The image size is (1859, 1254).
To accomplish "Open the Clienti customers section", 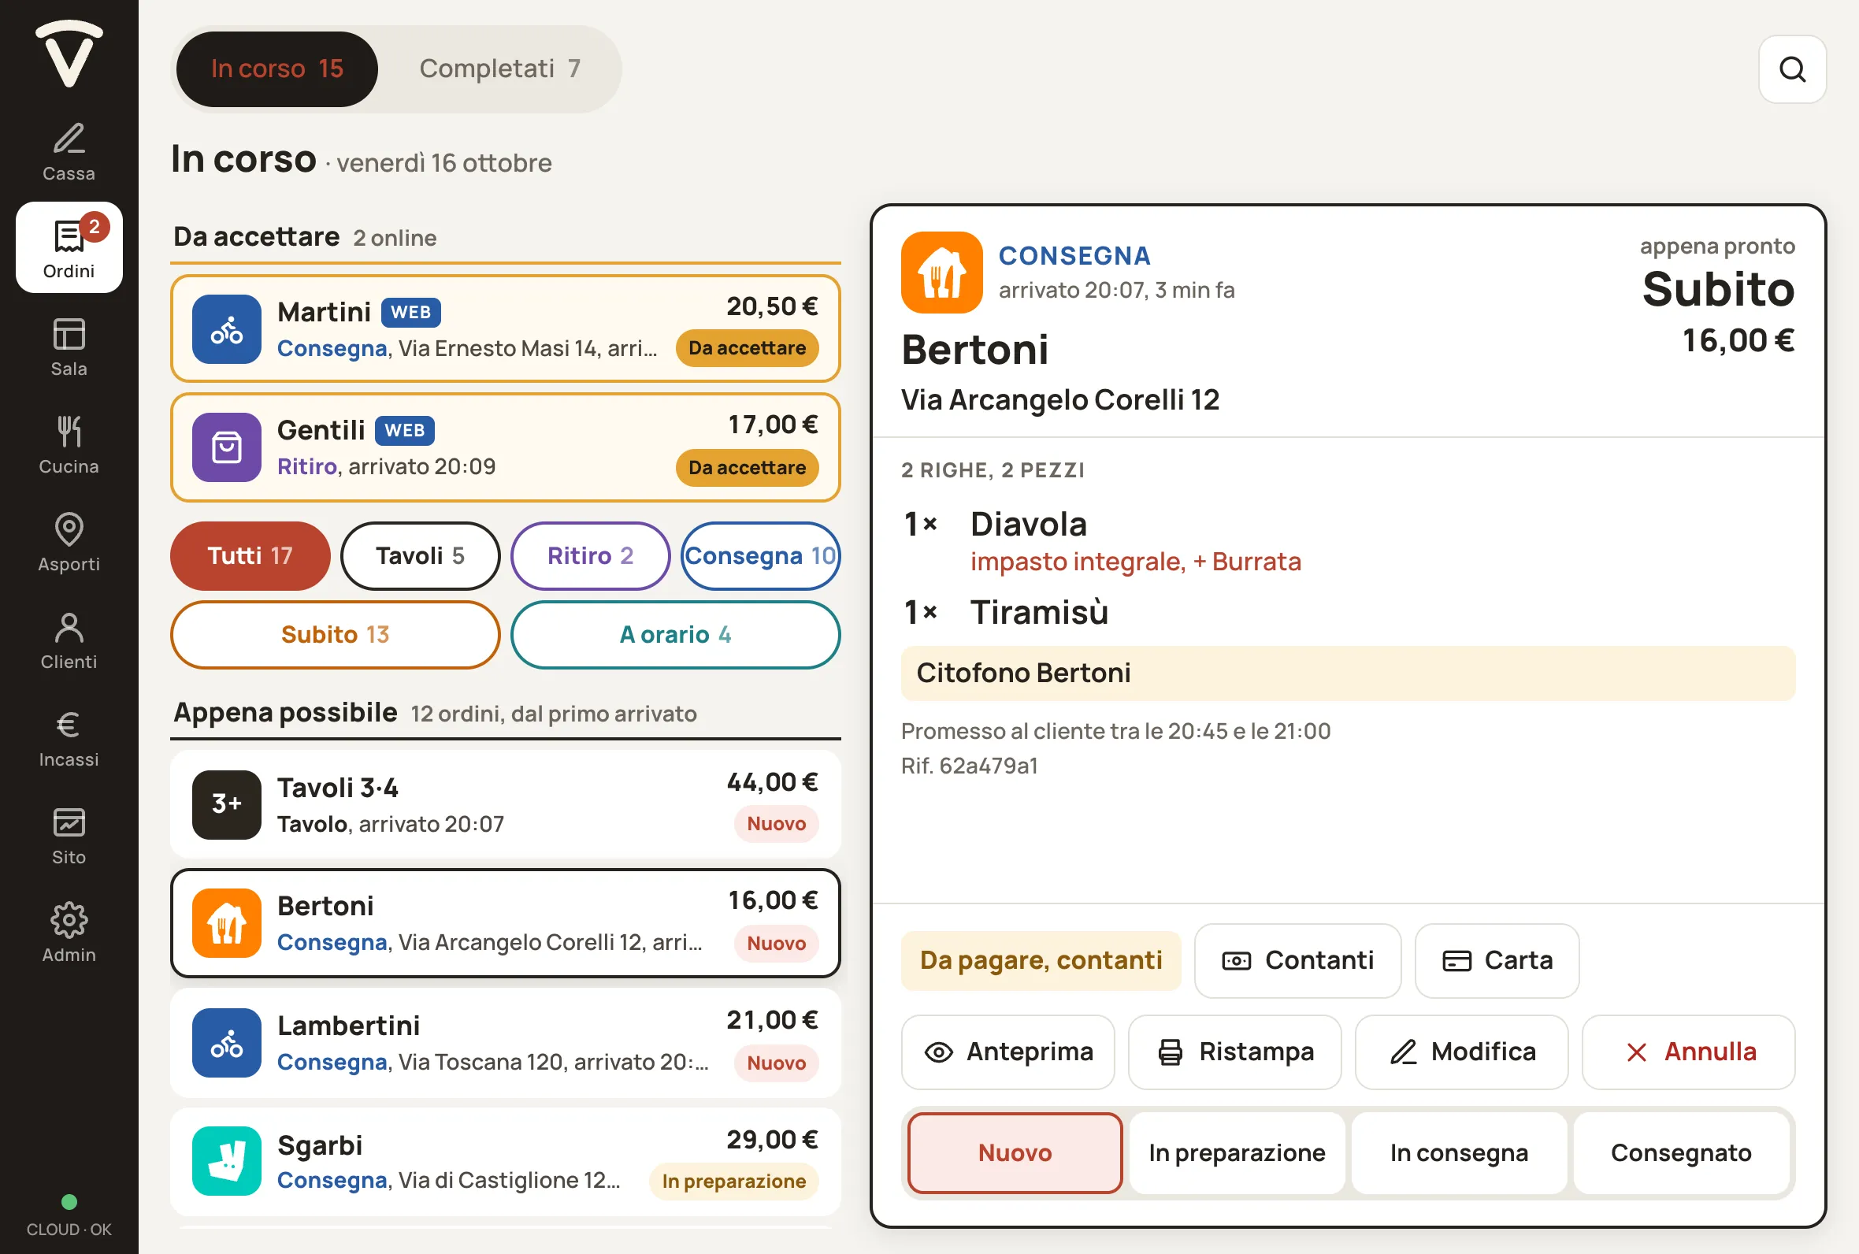I will click(x=69, y=639).
